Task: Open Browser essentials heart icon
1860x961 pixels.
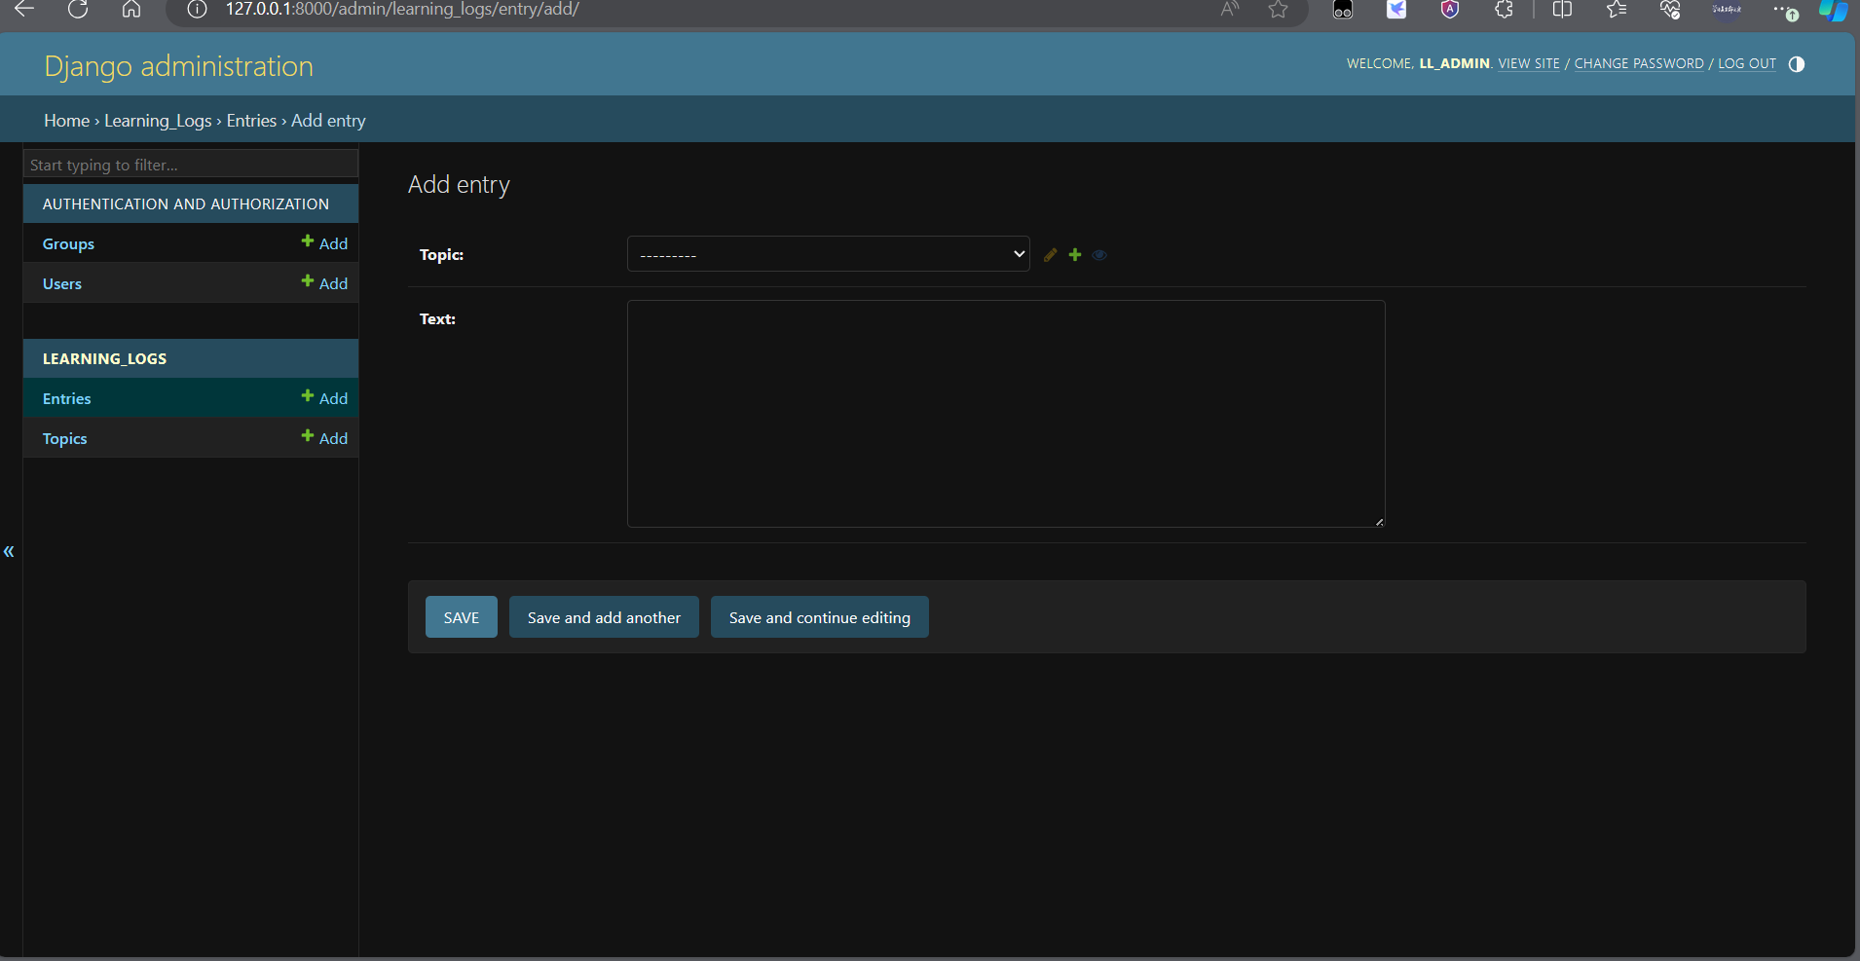Action: (1670, 10)
